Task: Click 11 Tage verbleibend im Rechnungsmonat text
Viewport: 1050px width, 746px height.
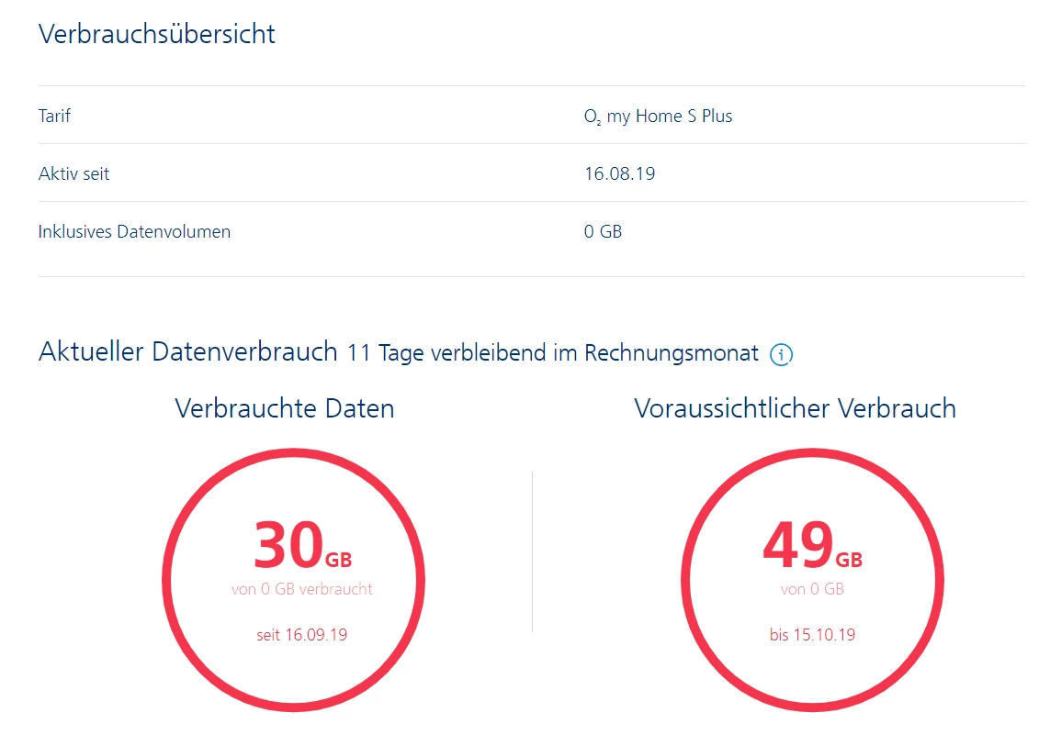Action: pyautogui.click(x=552, y=352)
